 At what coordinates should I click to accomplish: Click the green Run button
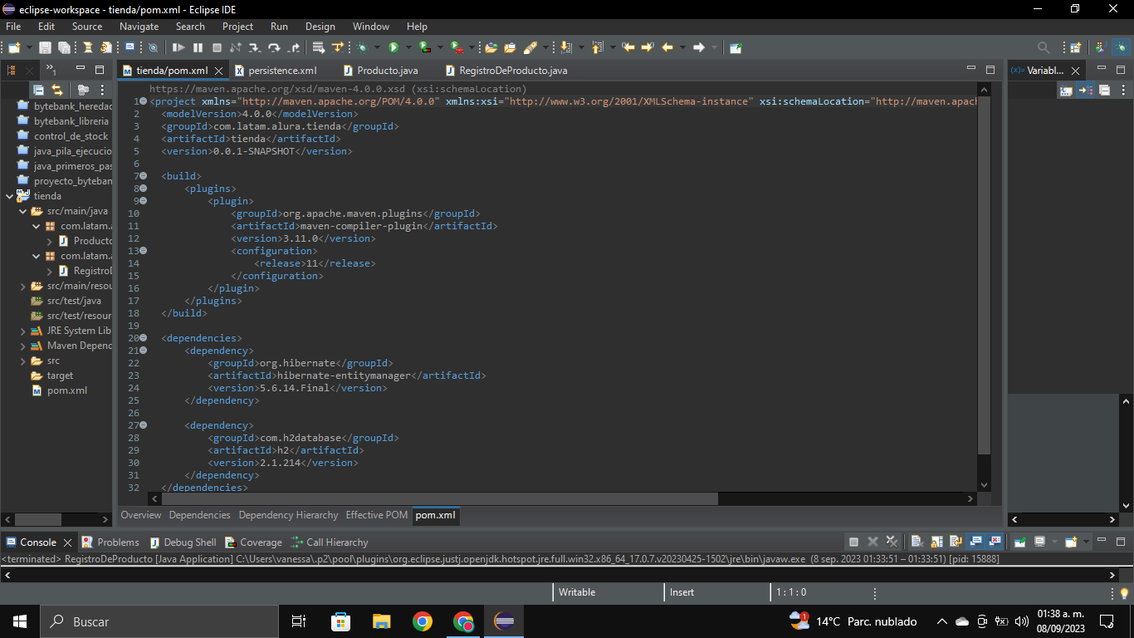pos(393,47)
